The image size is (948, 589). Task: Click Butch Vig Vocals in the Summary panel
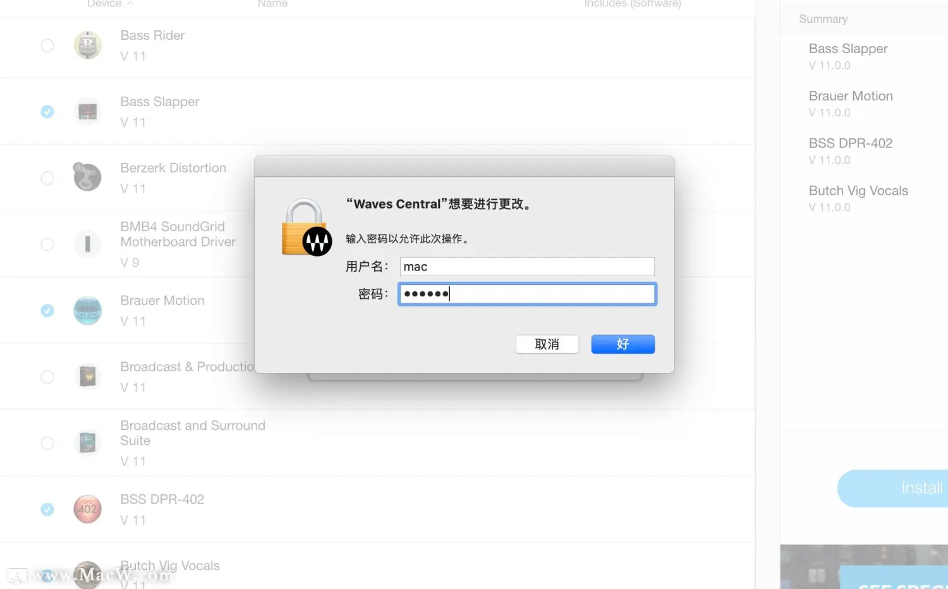tap(858, 191)
